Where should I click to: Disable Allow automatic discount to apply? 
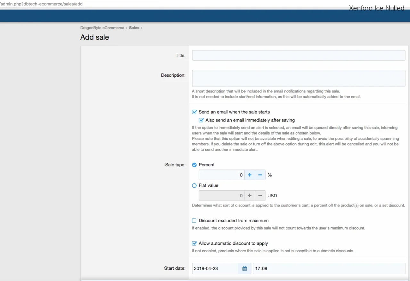[194, 244]
